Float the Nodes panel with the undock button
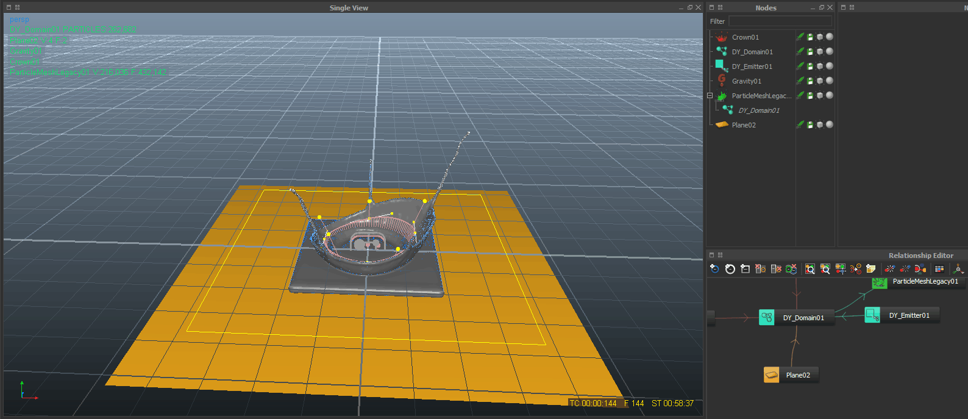This screenshot has height=419, width=968. click(821, 7)
